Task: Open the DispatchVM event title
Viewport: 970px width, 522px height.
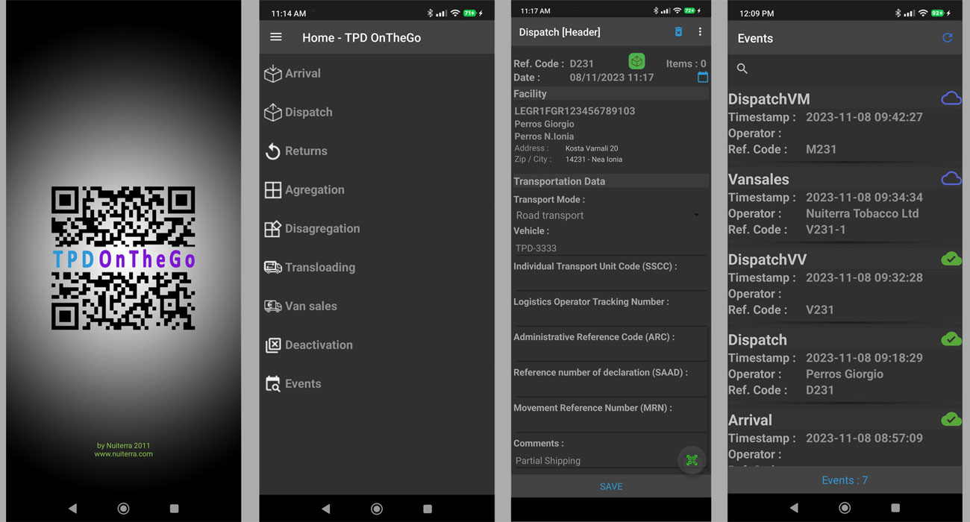Action: pos(769,99)
